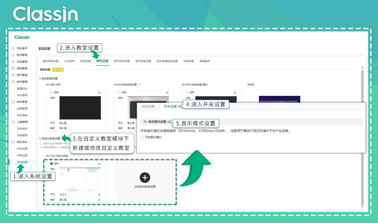
Task: Preview default skin (ID:1) with eye icon
Action: pos(99,93)
